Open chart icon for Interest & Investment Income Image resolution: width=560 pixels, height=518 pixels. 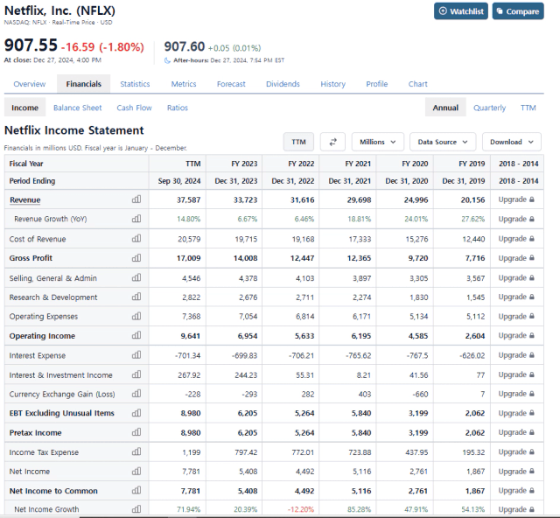coord(136,374)
